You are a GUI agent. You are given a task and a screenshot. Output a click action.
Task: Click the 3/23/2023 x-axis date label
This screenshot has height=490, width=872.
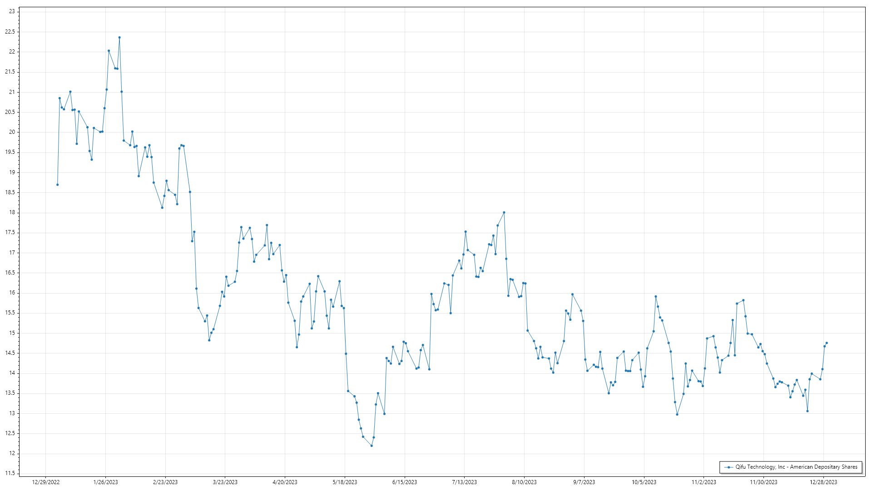(225, 482)
